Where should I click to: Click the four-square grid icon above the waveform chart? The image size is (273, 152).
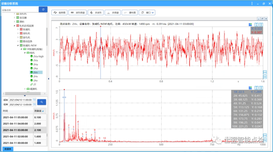pos(250,25)
